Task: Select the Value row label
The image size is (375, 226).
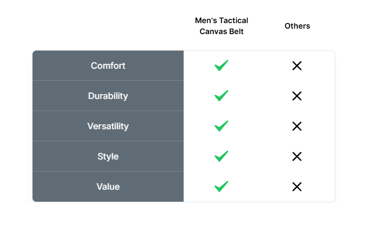Action: (x=108, y=187)
